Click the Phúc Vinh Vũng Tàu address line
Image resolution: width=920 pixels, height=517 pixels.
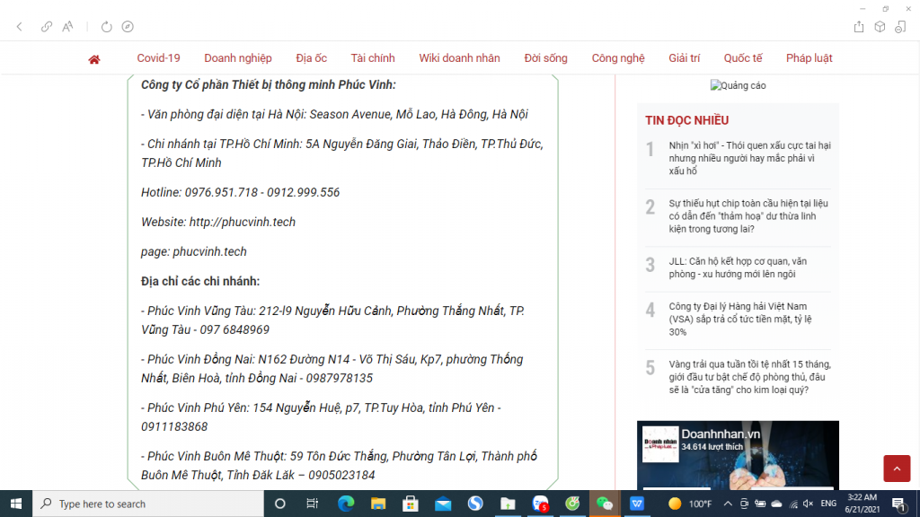[332, 320]
